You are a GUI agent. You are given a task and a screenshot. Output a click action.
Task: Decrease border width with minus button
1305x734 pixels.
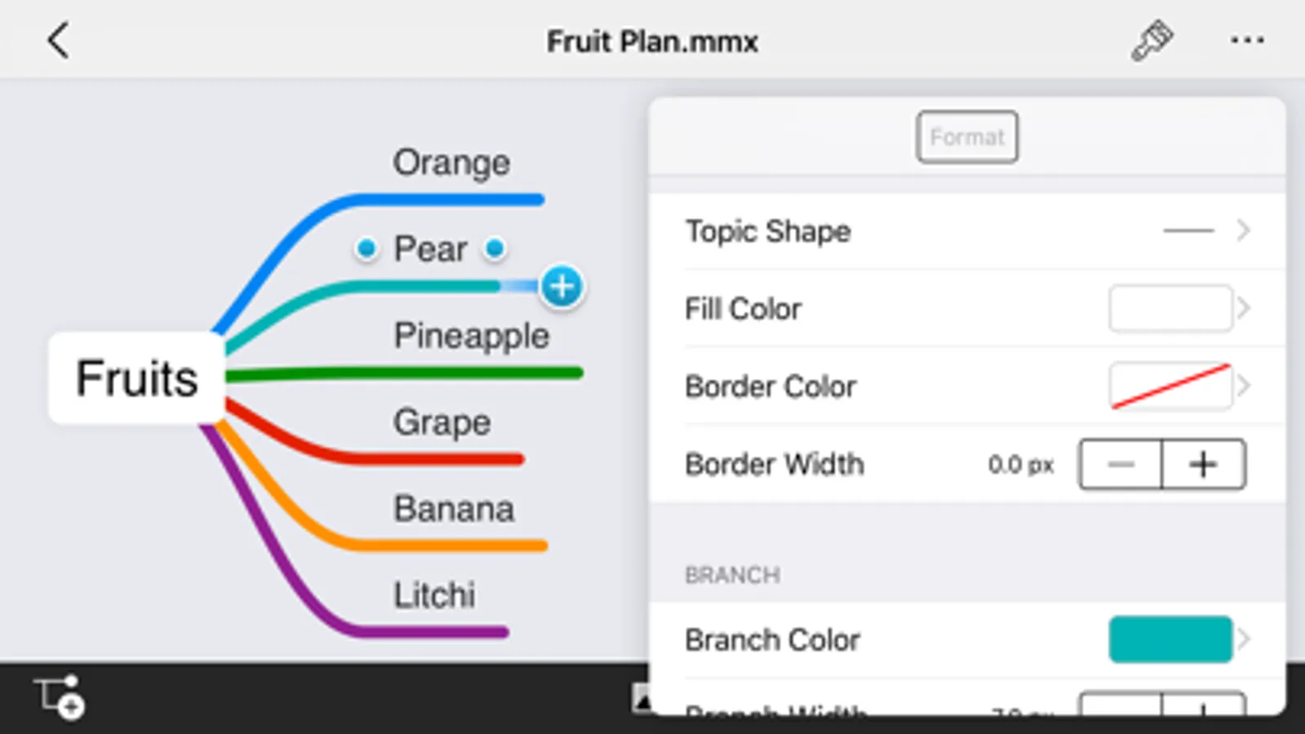(1121, 464)
